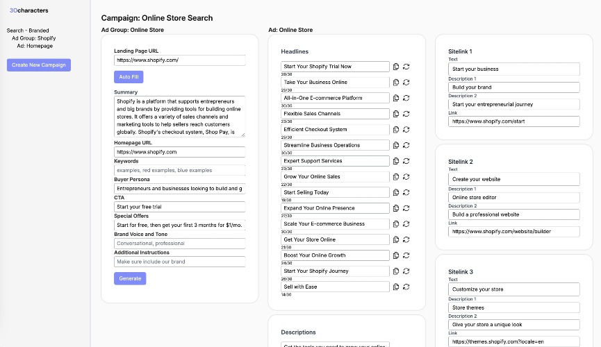Edit Sitelink 2 description 'Online store editor'
601x347 pixels.
(514, 198)
